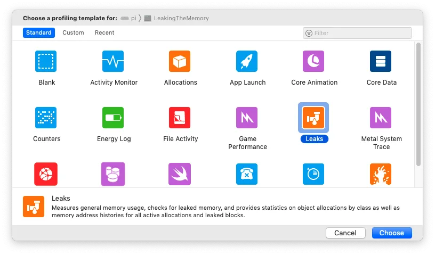The width and height of the screenshot is (435, 255).
Task: Click the filter icon in search field
Action: 309,33
